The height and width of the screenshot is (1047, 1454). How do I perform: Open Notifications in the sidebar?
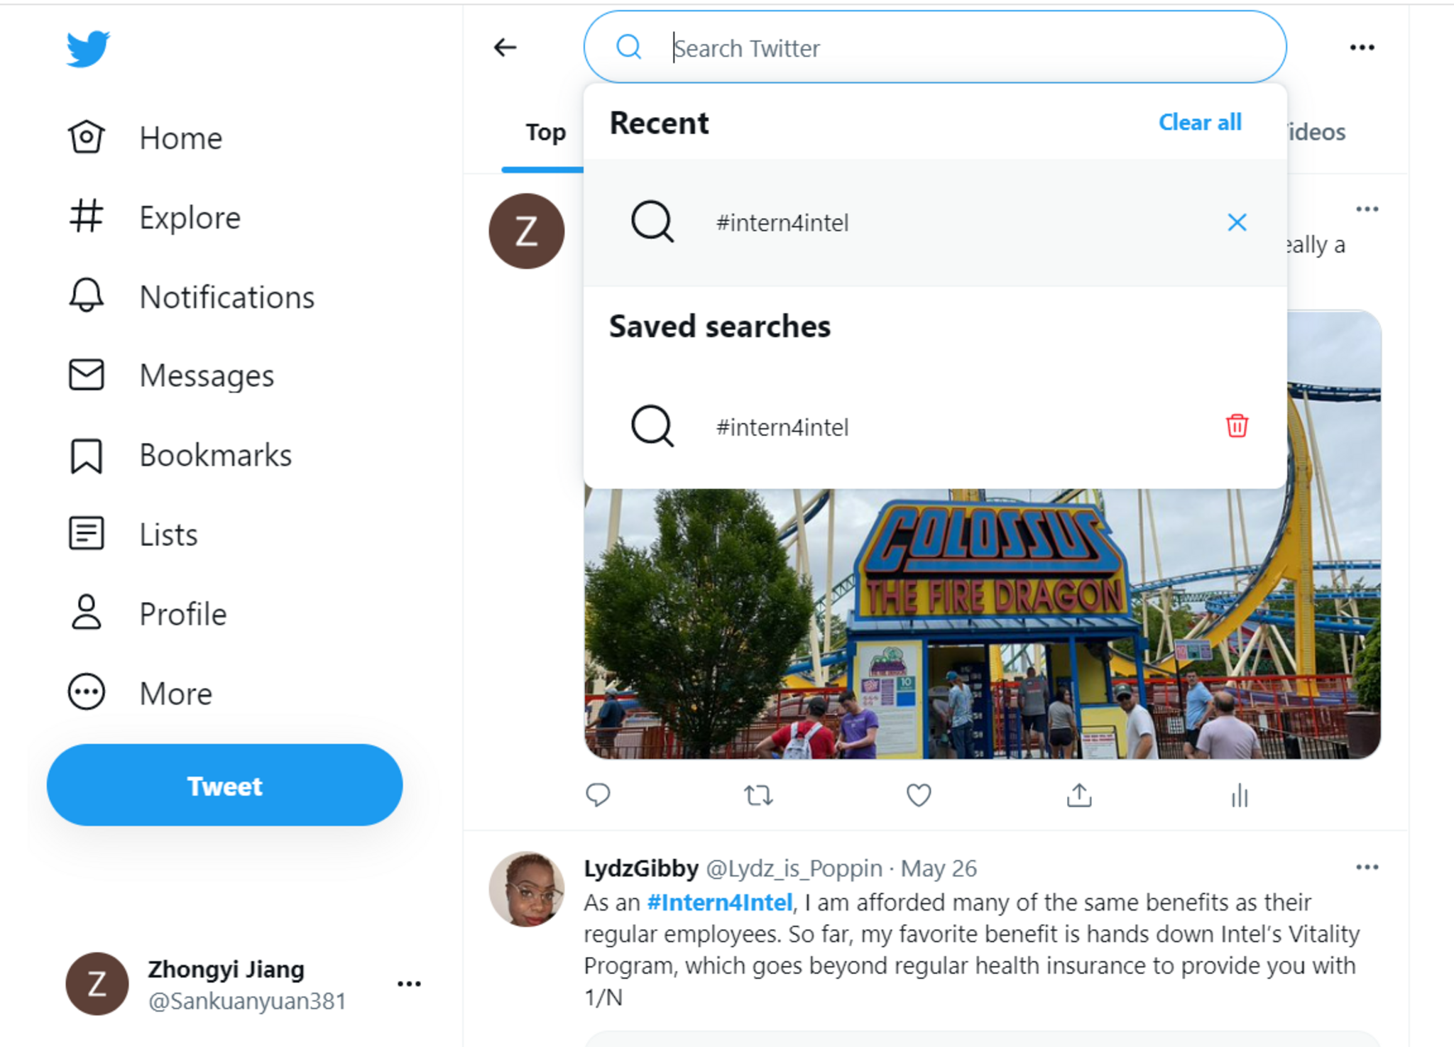tap(226, 297)
